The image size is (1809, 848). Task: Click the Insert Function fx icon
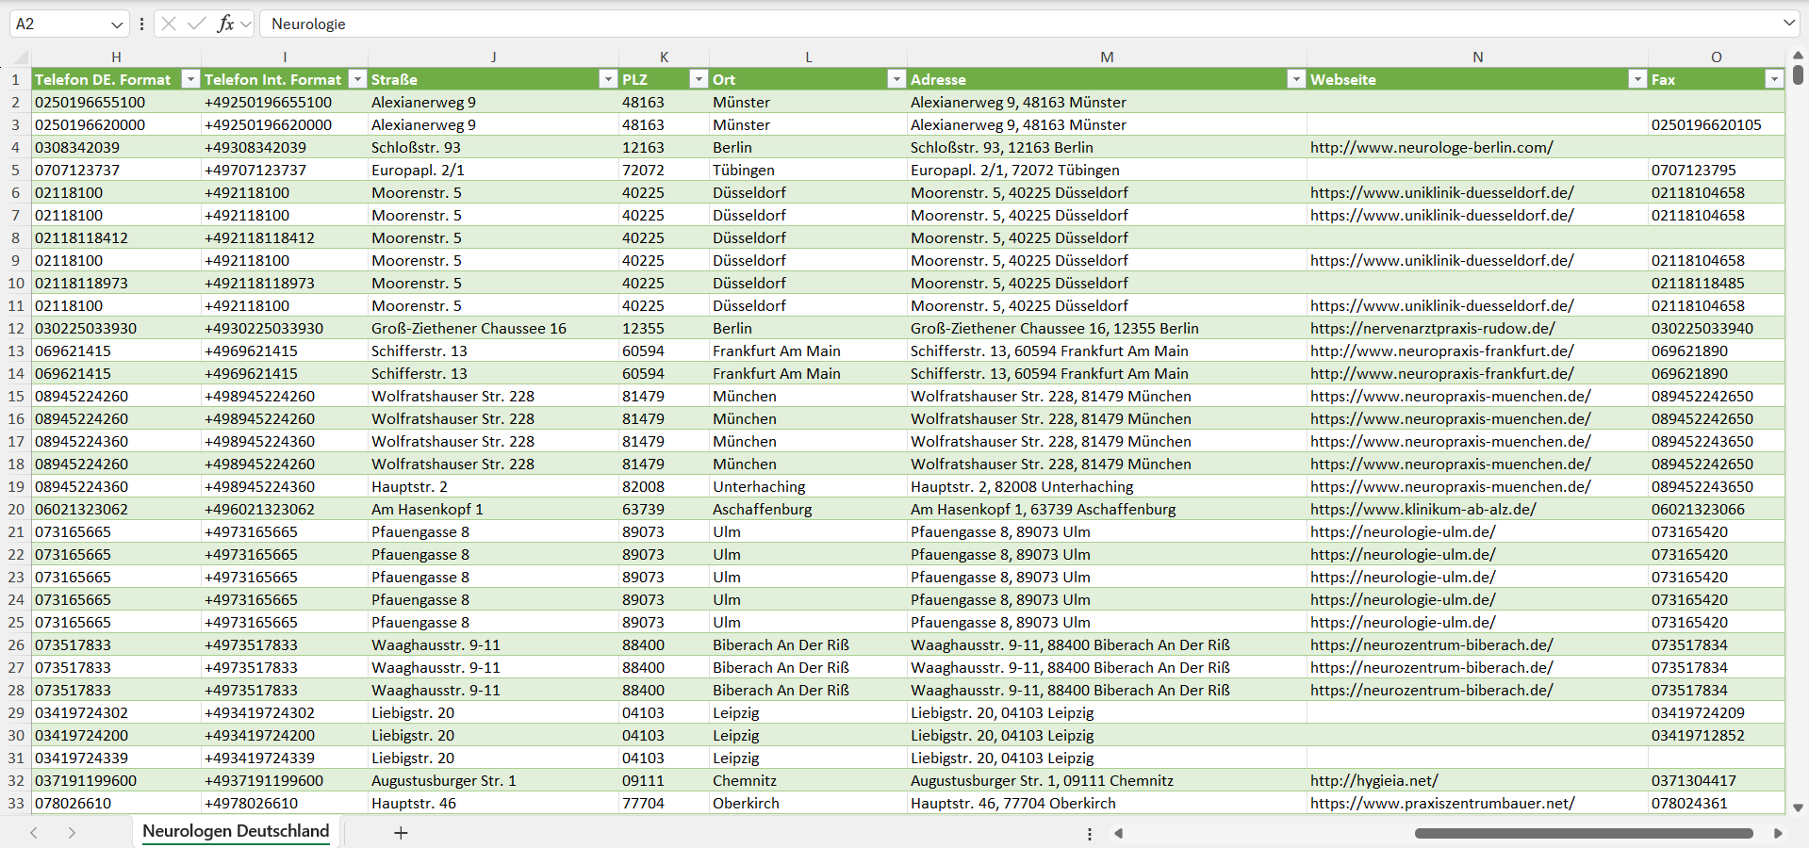click(225, 24)
